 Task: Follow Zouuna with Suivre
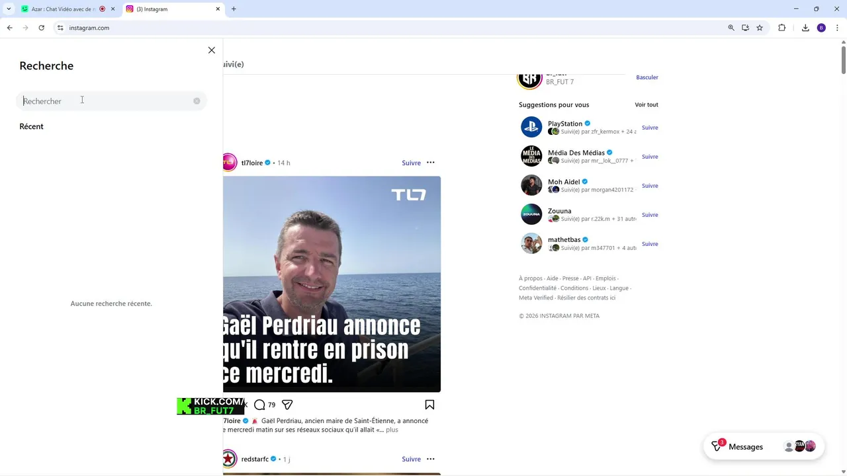pos(650,215)
